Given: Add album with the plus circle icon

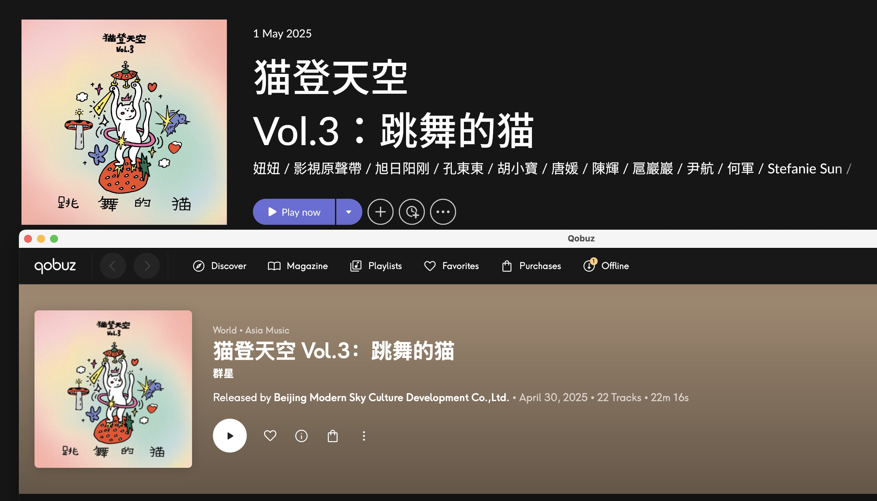Looking at the screenshot, I should click(x=380, y=212).
